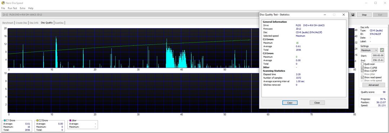Image resolution: width=389 pixels, height=133 pixels.
Task: Enable the Quick scan checkbox
Action: coord(362,64)
